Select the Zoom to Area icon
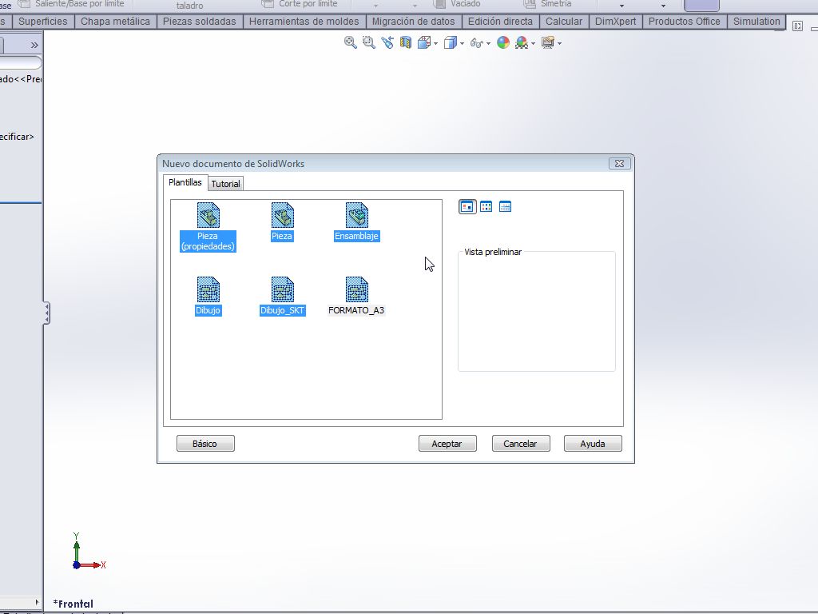 [369, 43]
